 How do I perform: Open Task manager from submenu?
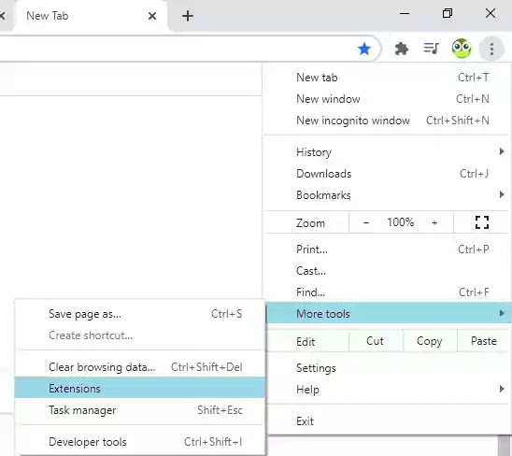pyautogui.click(x=140, y=410)
